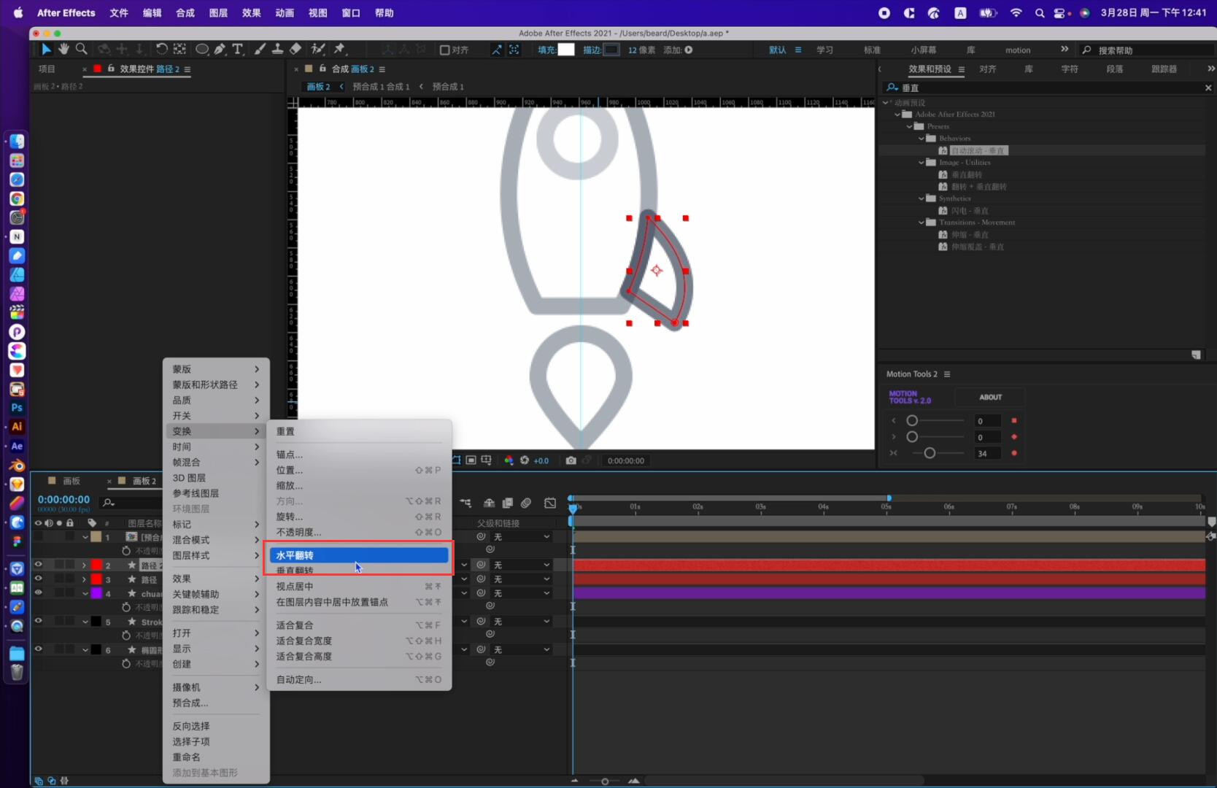Expand the Synthetics preset folder

(x=922, y=198)
